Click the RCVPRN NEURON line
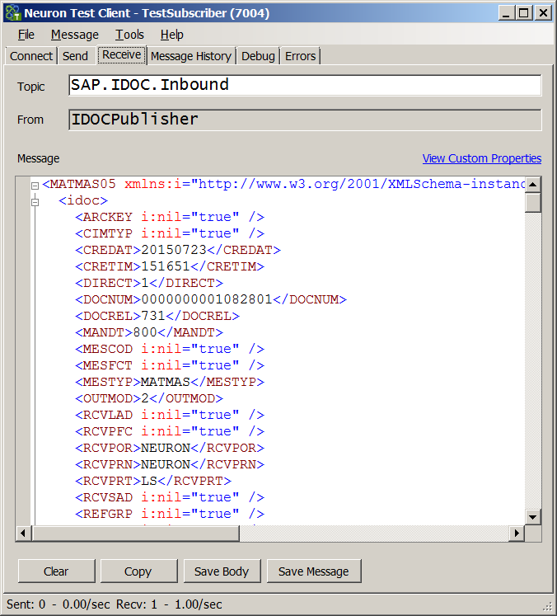The image size is (557, 616). [170, 464]
